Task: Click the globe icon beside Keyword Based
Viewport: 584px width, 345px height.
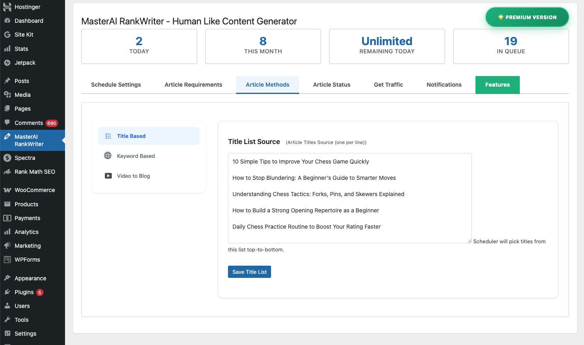Action: (108, 155)
